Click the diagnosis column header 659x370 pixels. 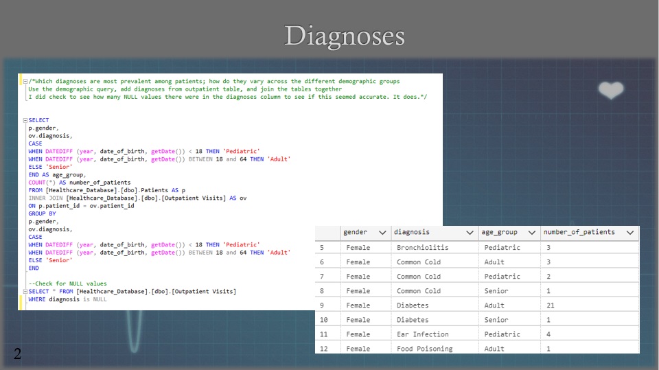point(435,233)
